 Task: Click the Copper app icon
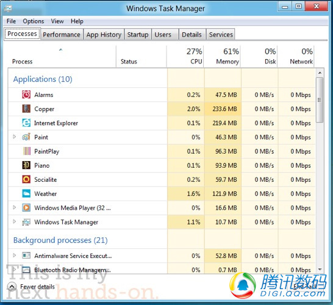coord(26,109)
